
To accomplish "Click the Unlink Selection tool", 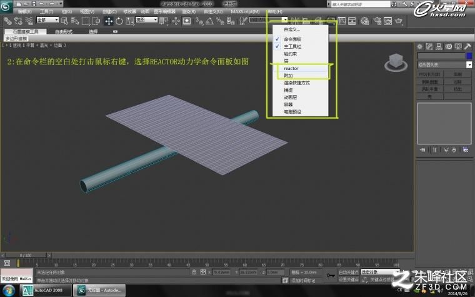I will 18,21.
